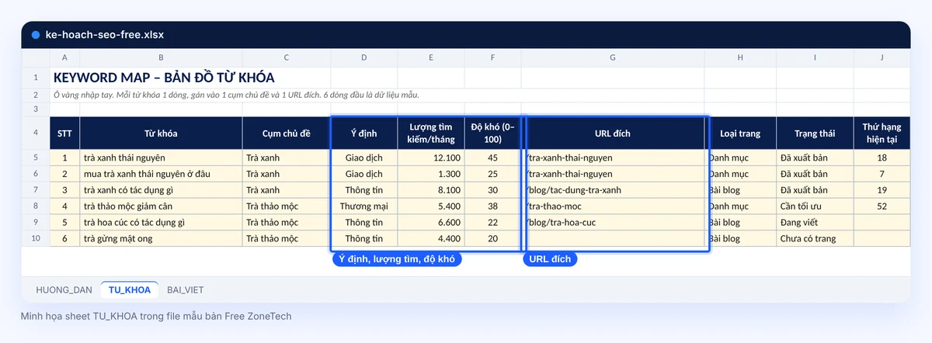Viewport: 932px width, 343px height.
Task: Select row header number 3
Action: (36, 109)
